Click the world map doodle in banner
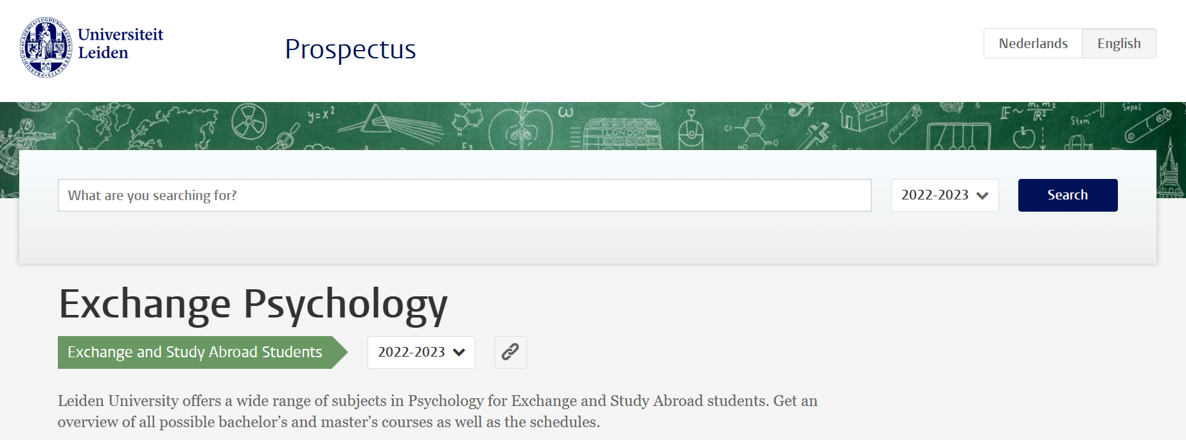Viewport: 1186px width, 440px height. click(143, 127)
